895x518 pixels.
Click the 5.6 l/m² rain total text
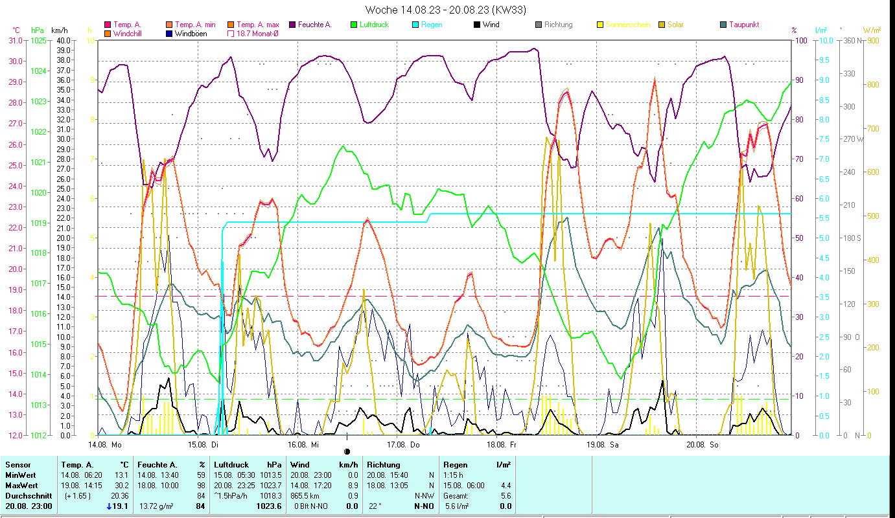(456, 506)
